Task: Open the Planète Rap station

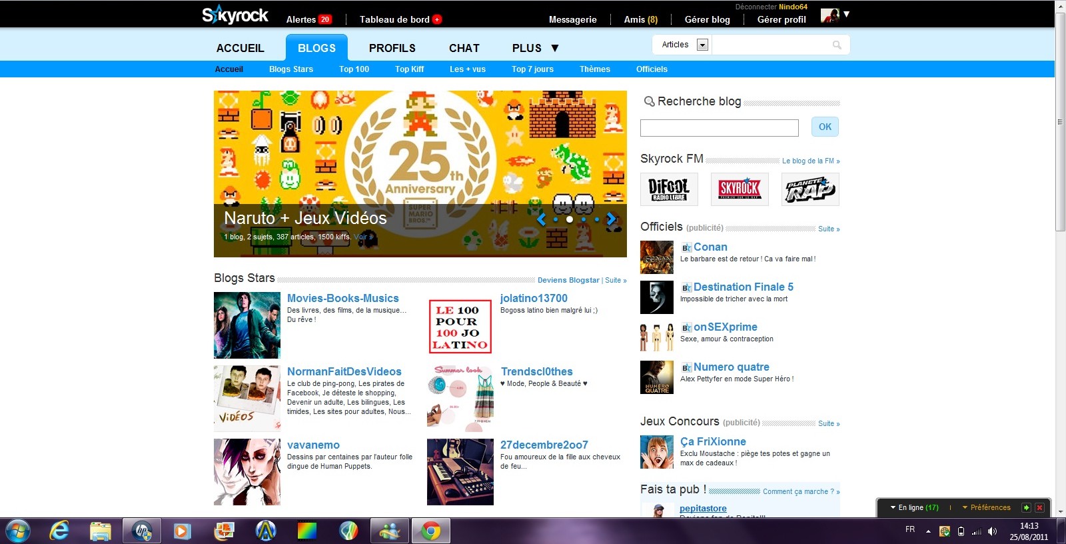Action: click(809, 189)
